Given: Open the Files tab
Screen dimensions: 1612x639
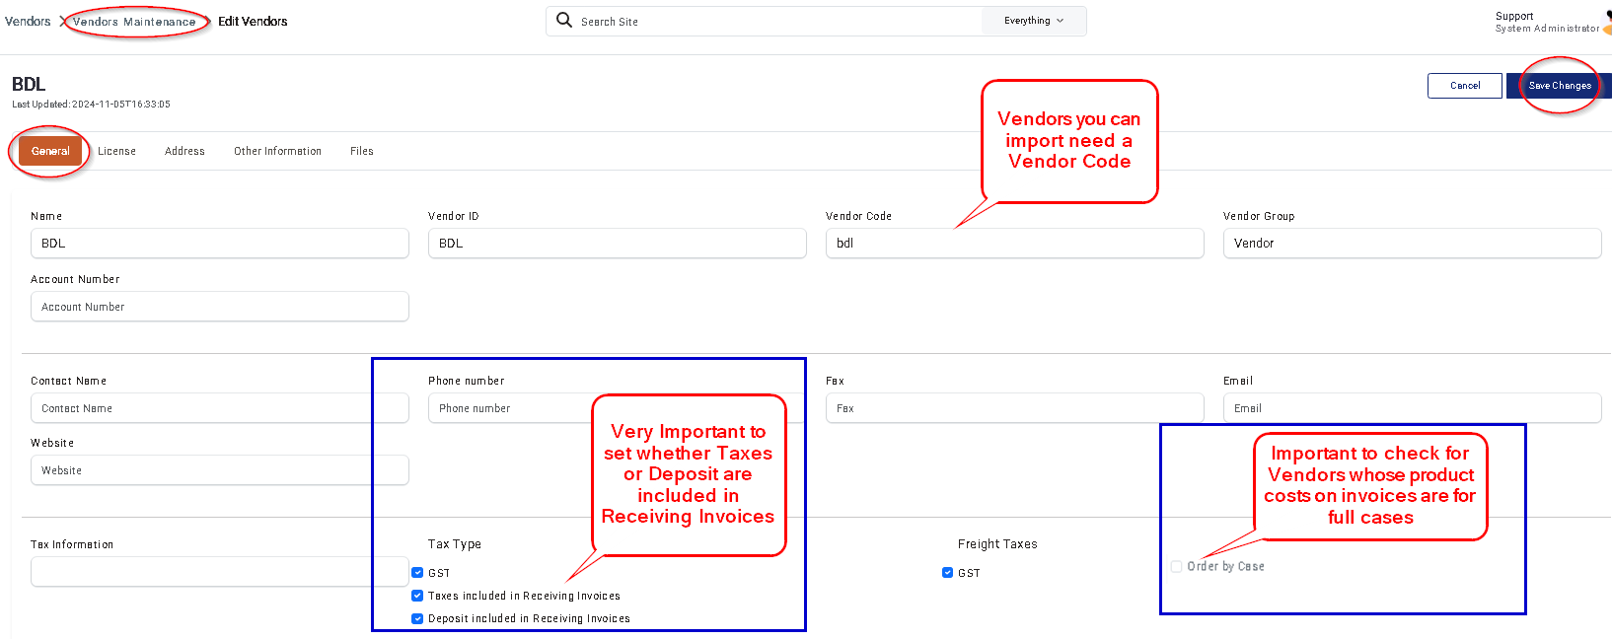Looking at the screenshot, I should (x=362, y=151).
